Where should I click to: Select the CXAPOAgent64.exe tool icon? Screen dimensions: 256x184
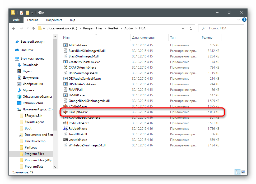pyautogui.click(x=66, y=68)
